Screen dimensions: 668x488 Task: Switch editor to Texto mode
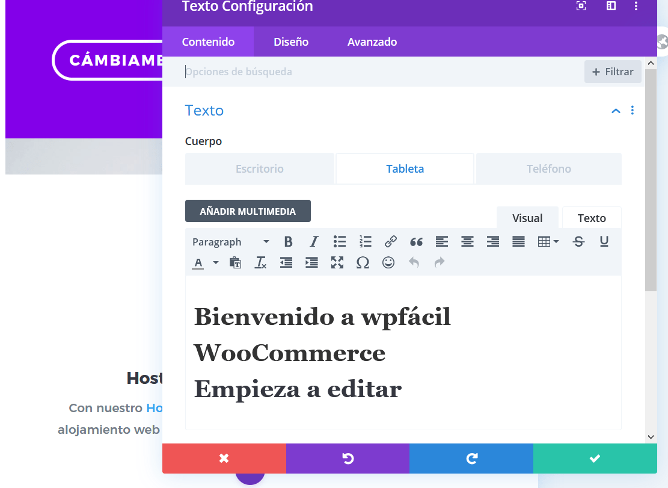592,218
